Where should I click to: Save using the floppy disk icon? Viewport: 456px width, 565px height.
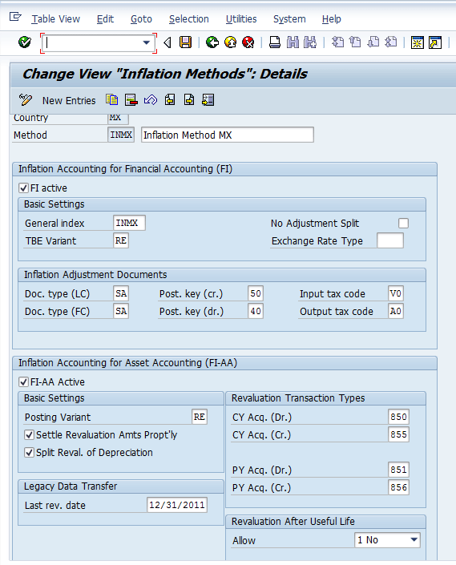click(x=185, y=42)
